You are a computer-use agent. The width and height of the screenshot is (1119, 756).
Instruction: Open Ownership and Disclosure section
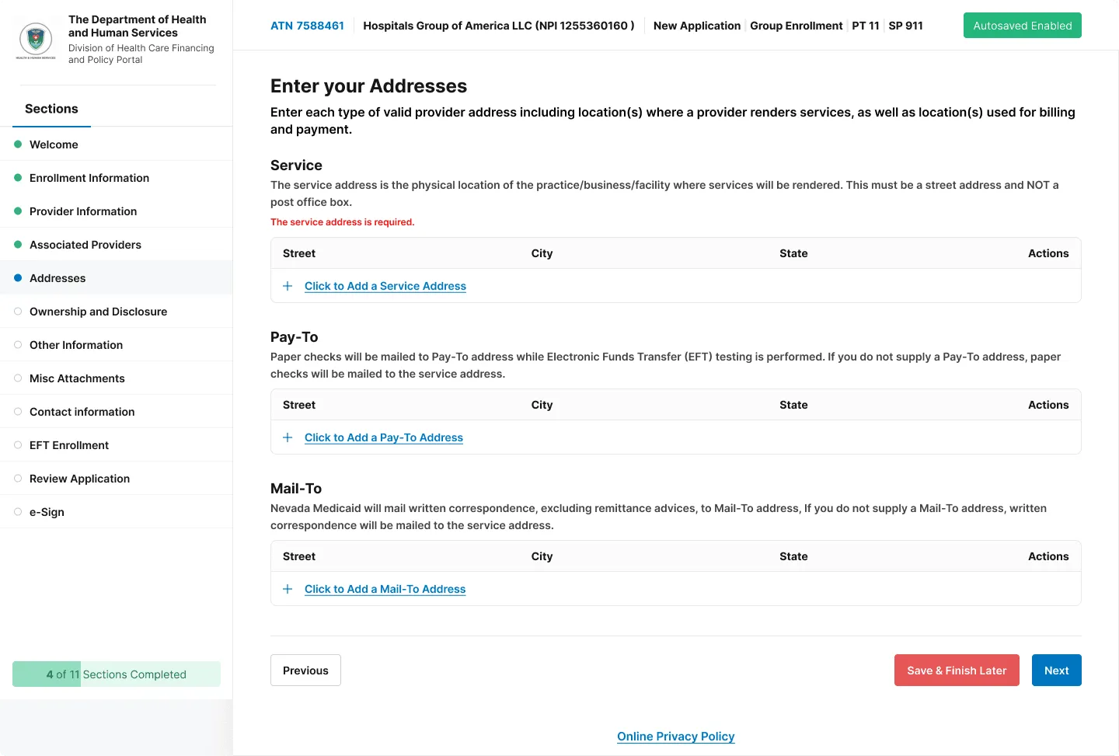pyautogui.click(x=117, y=312)
